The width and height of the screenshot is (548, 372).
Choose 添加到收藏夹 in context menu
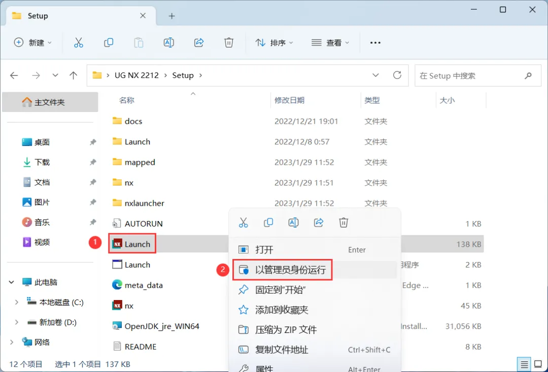click(x=315, y=310)
